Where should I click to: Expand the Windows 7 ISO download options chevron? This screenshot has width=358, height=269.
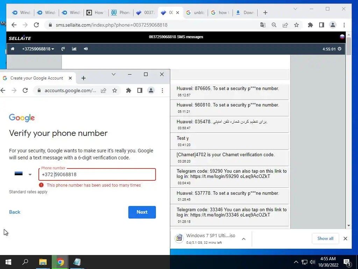244,239
